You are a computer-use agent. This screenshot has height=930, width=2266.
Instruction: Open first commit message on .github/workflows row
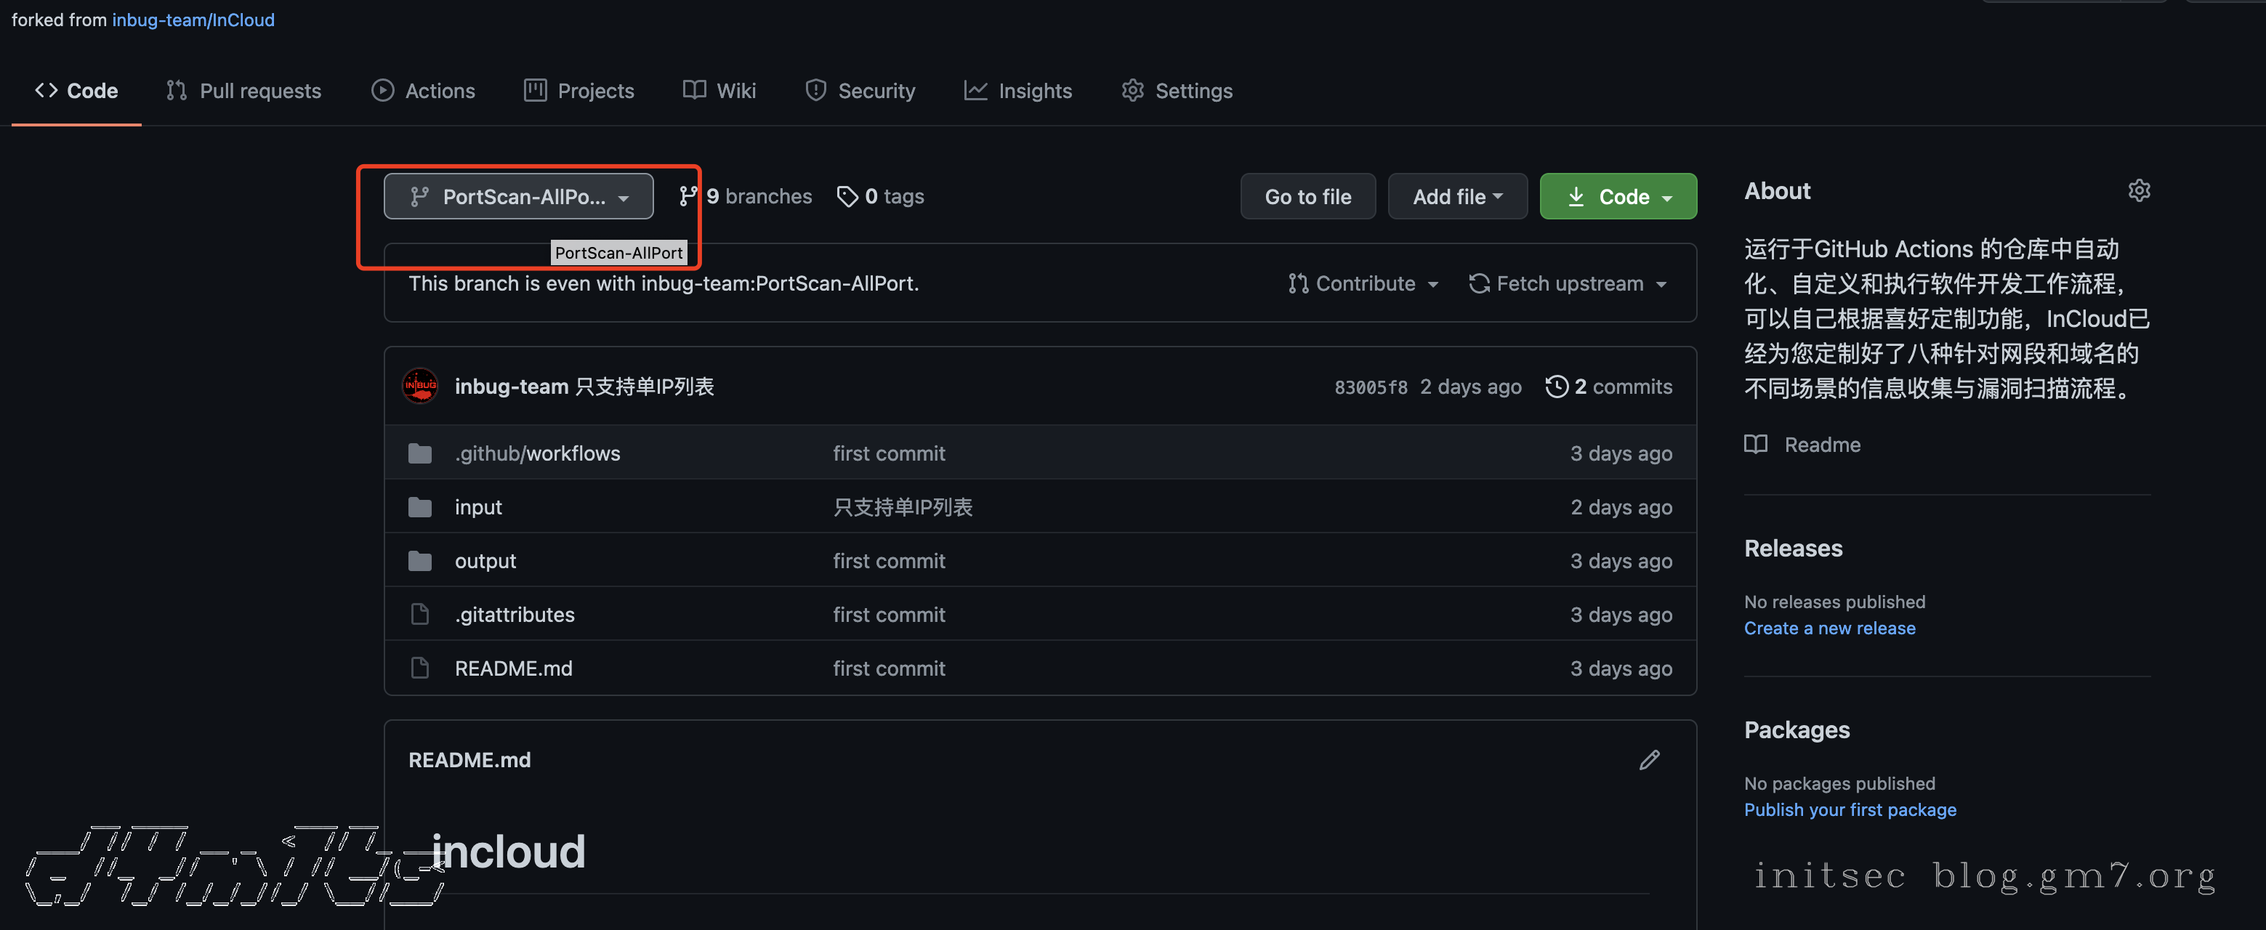[x=890, y=453]
